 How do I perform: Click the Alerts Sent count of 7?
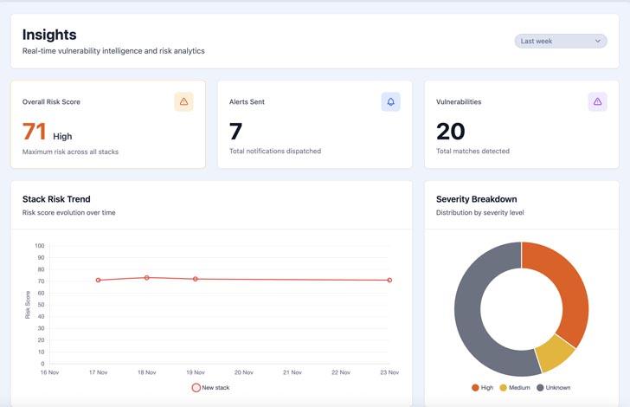[x=235, y=132]
